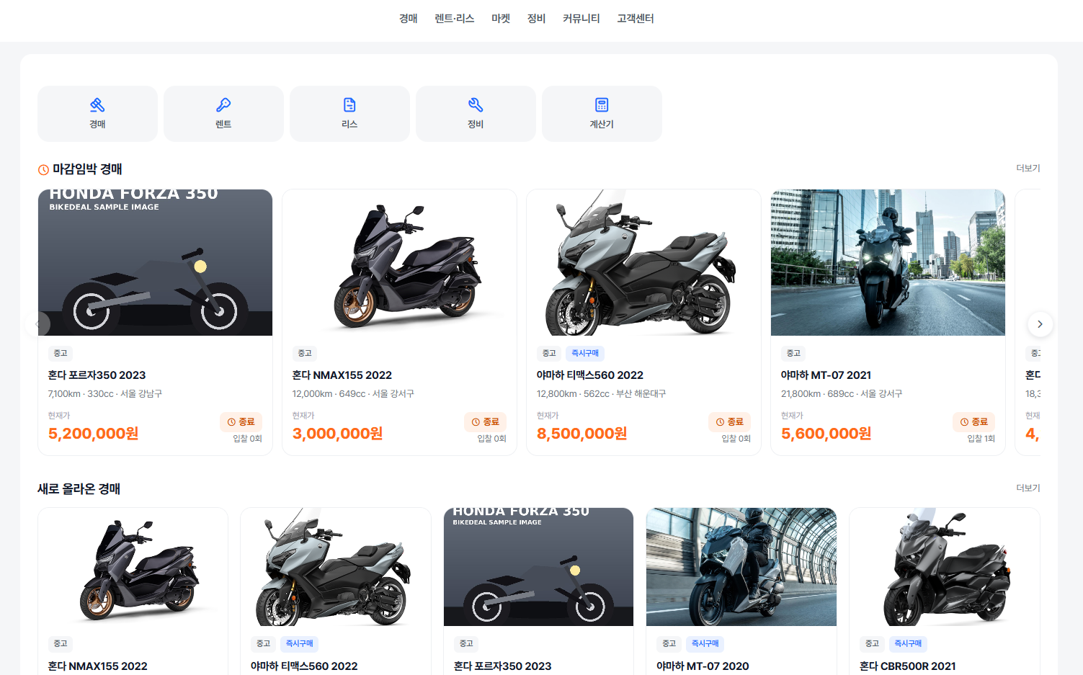Viewport: 1083px width, 675px height.
Task: Open the 정비 wrench icon shortcut
Action: click(476, 114)
